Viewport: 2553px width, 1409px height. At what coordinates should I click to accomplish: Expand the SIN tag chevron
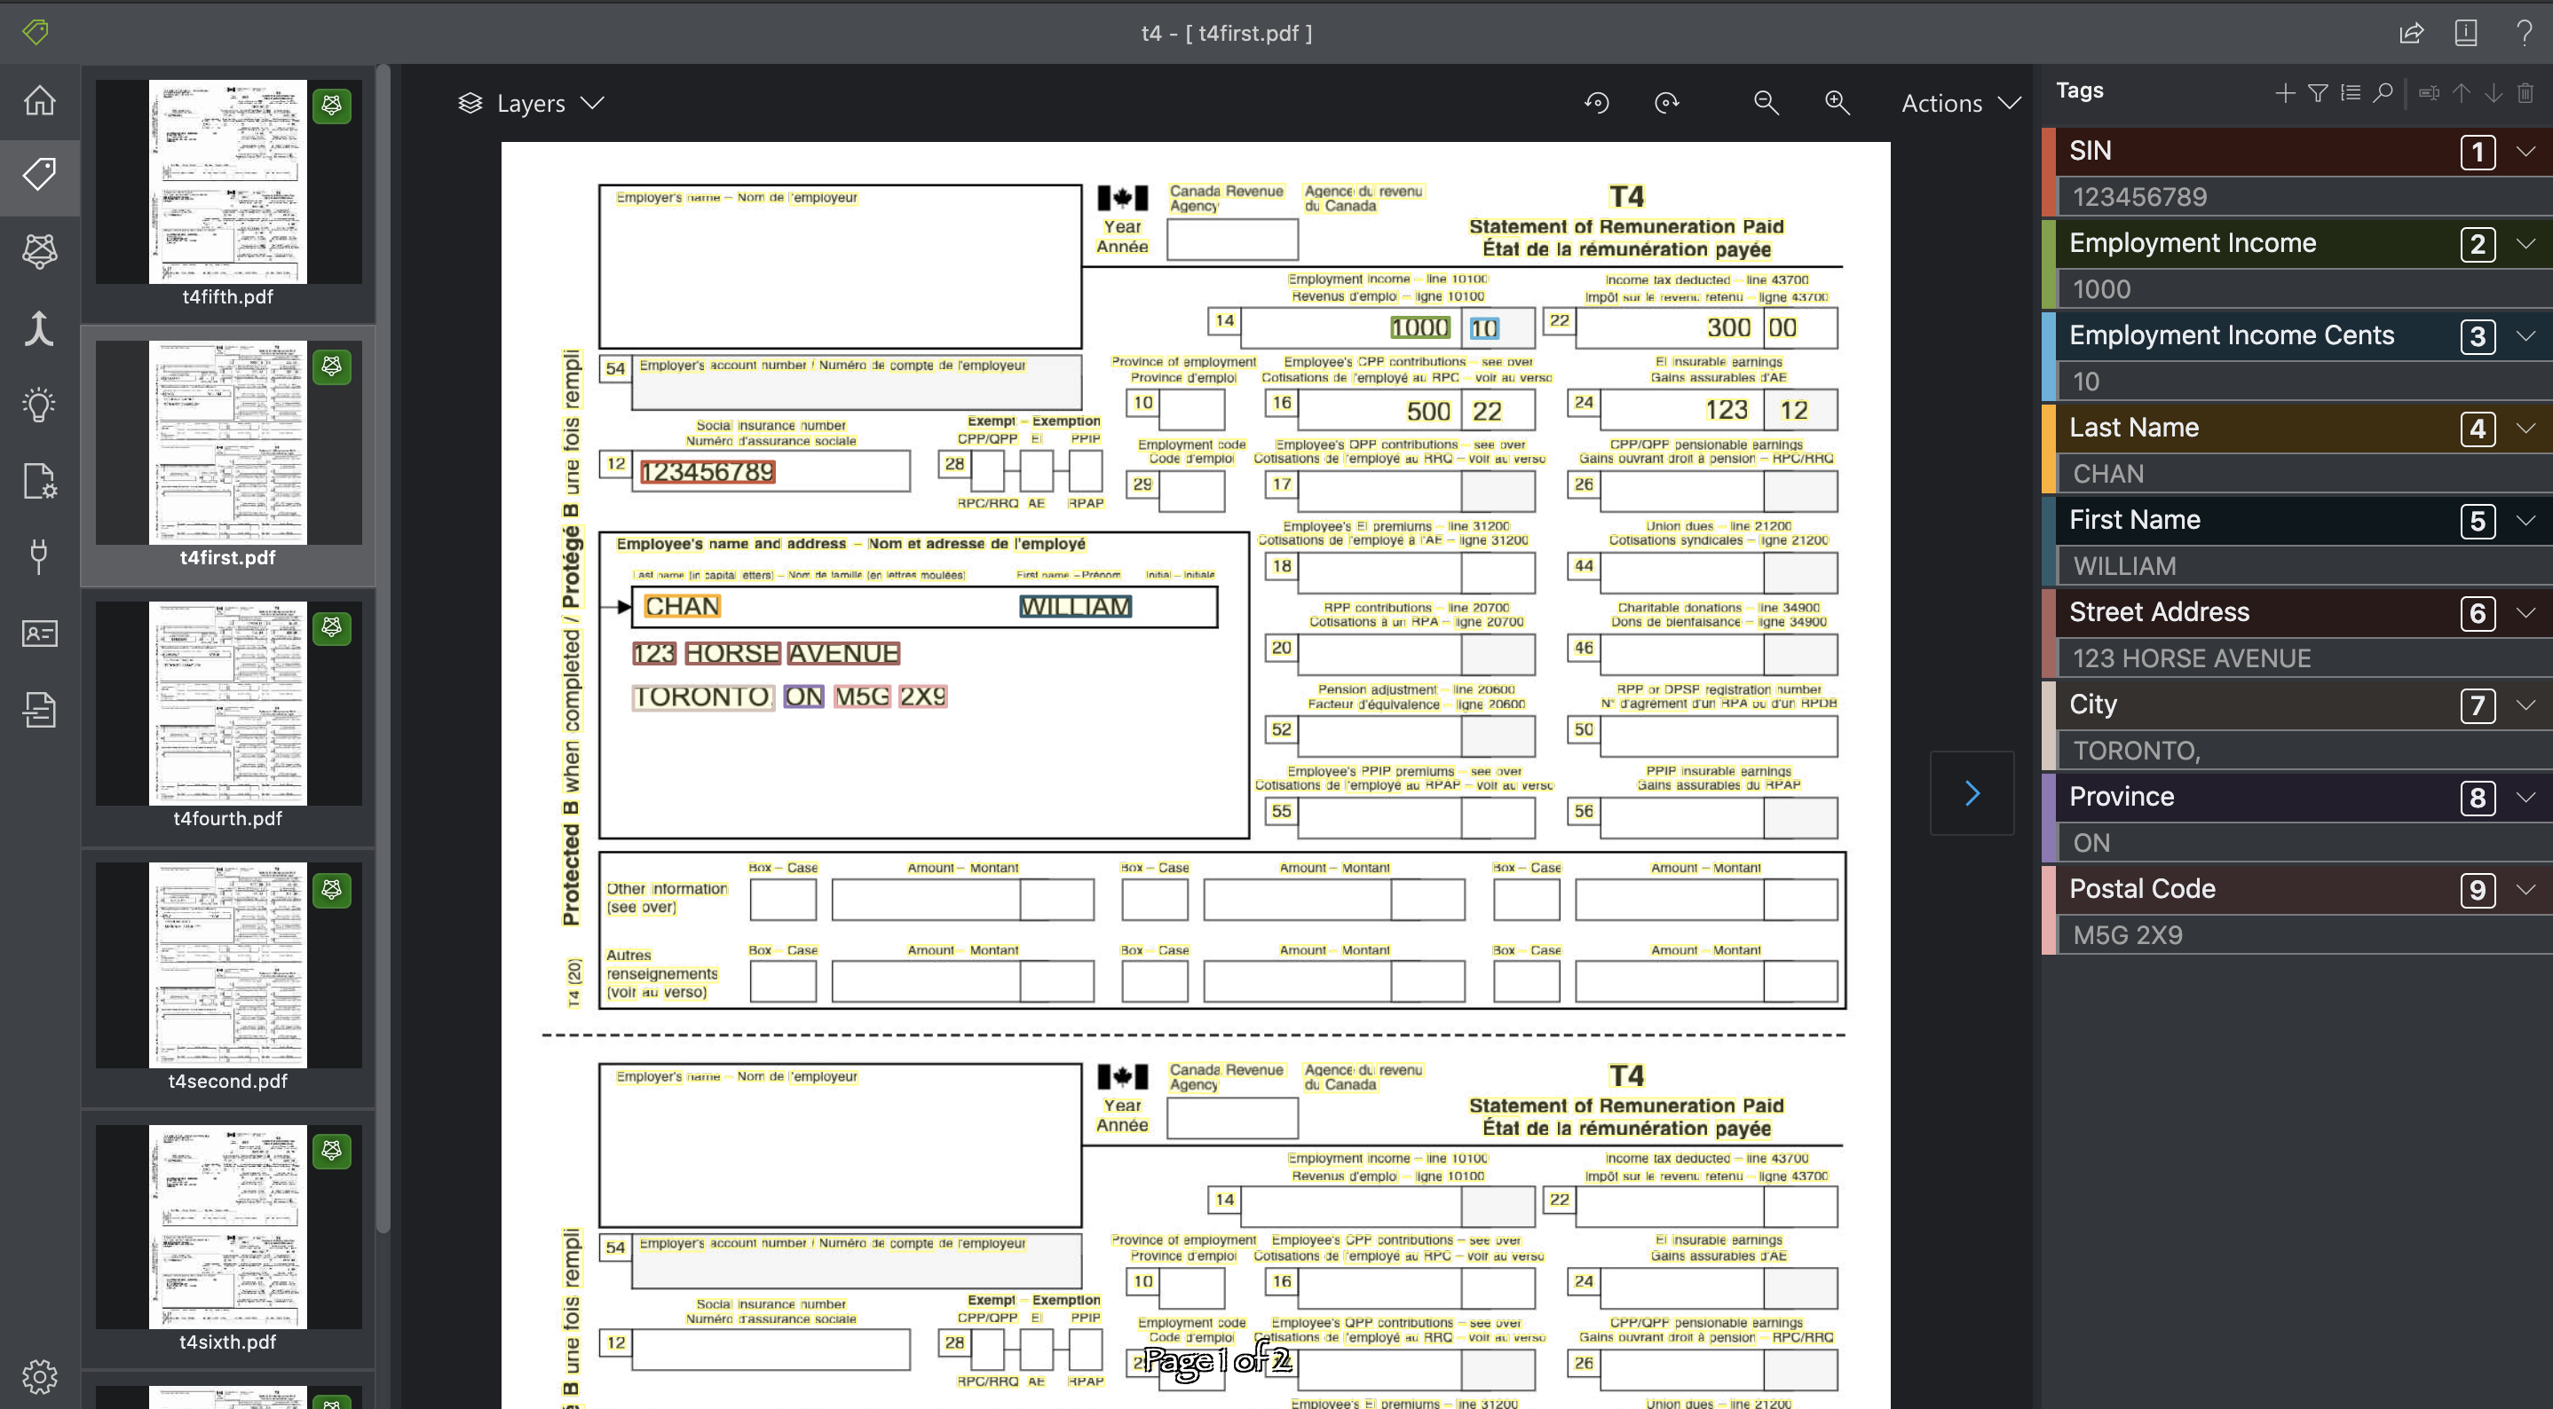2525,152
